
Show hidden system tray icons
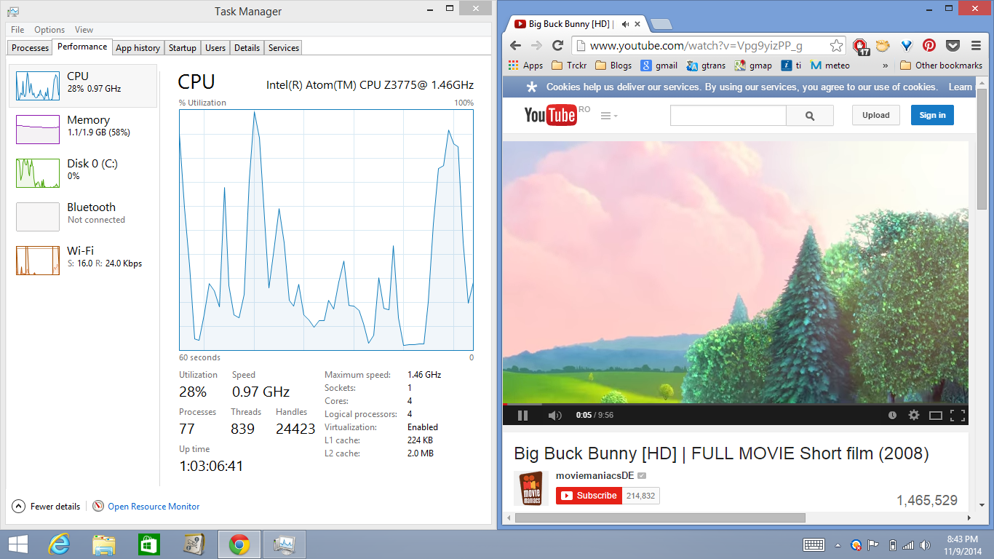(x=837, y=544)
